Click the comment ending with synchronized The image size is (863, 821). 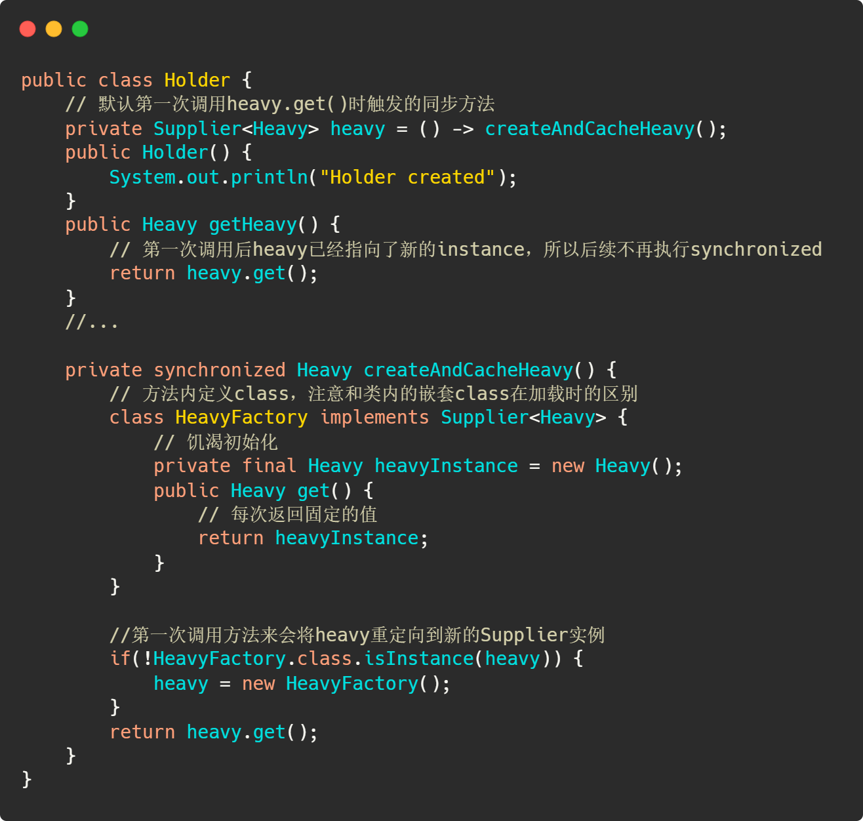tap(466, 249)
